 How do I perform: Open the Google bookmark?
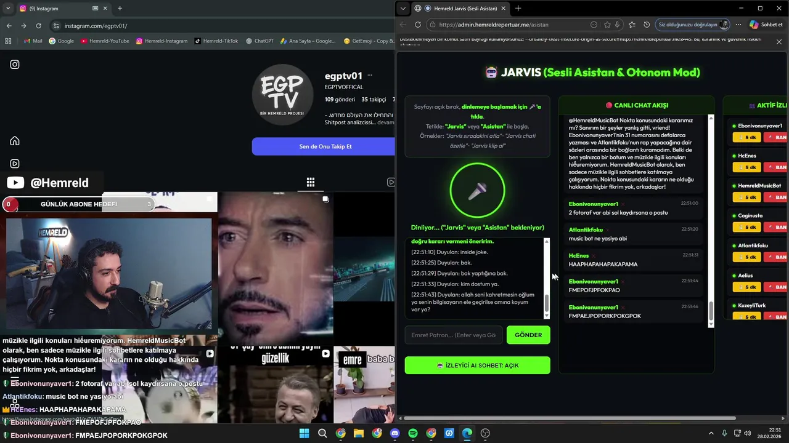61,41
